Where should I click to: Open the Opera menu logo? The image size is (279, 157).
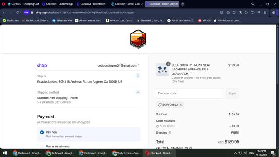3,4
